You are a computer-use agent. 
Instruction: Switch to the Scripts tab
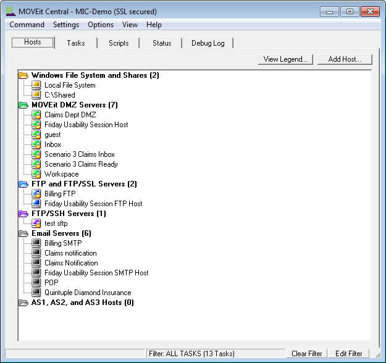(119, 43)
